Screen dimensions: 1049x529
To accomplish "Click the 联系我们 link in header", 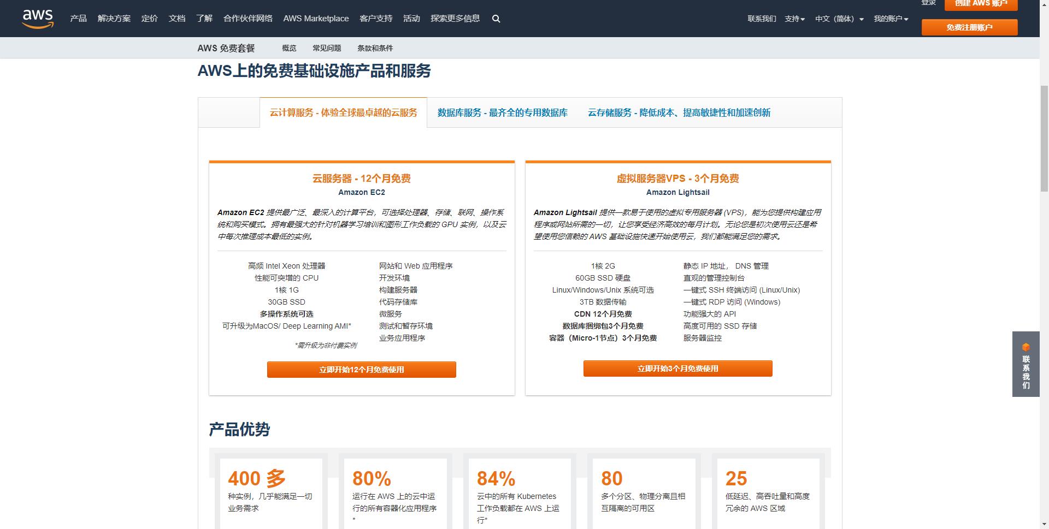I will pos(762,19).
